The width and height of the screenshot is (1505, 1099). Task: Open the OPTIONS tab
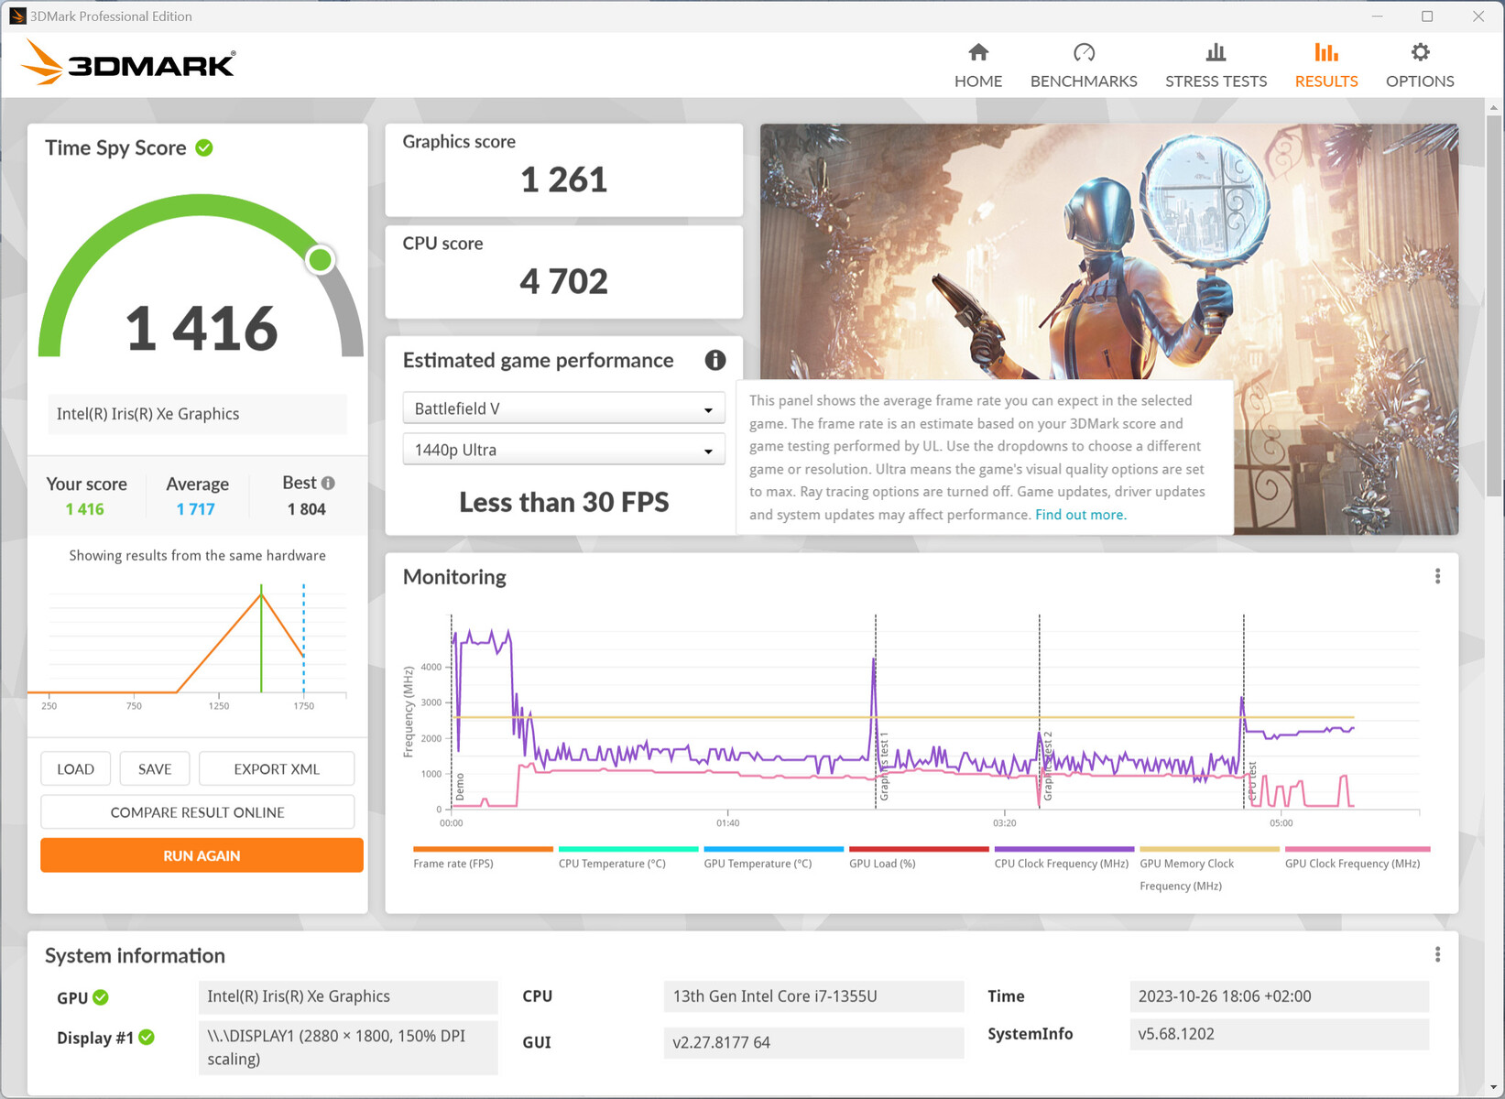point(1420,66)
